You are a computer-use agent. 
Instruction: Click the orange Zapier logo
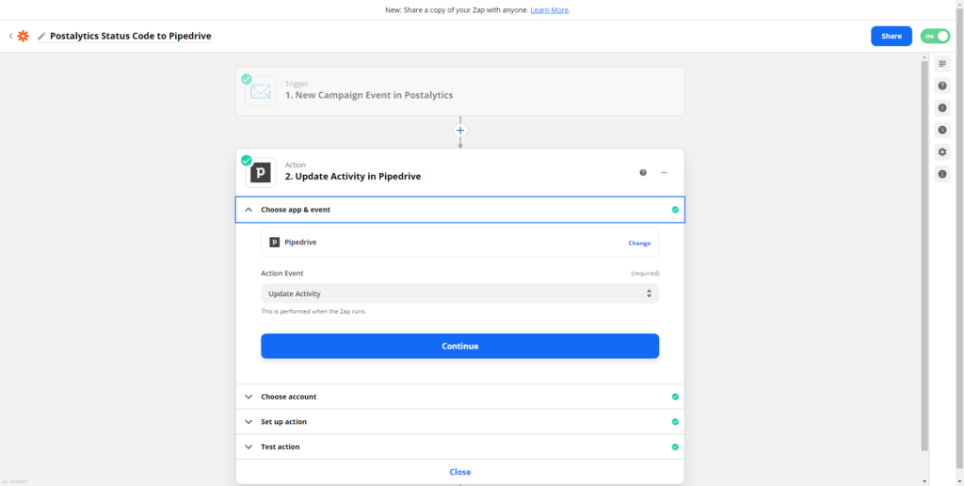23,37
